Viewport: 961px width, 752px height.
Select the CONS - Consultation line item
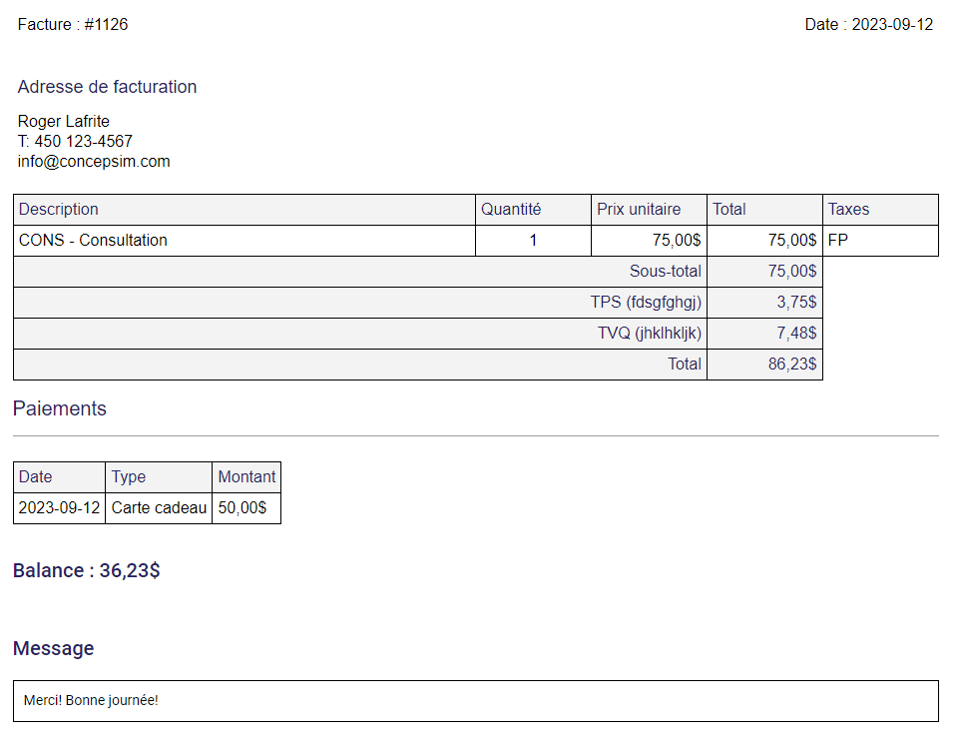[93, 241]
